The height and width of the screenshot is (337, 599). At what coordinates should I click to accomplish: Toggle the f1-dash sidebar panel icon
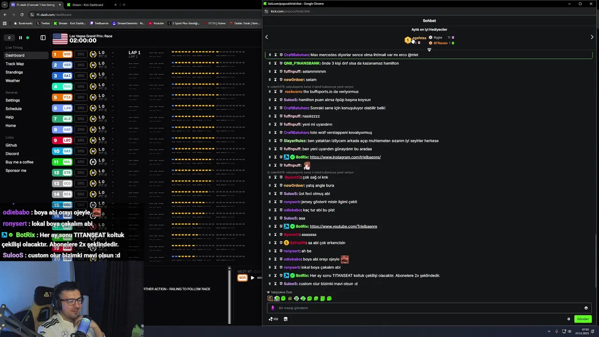click(x=43, y=37)
